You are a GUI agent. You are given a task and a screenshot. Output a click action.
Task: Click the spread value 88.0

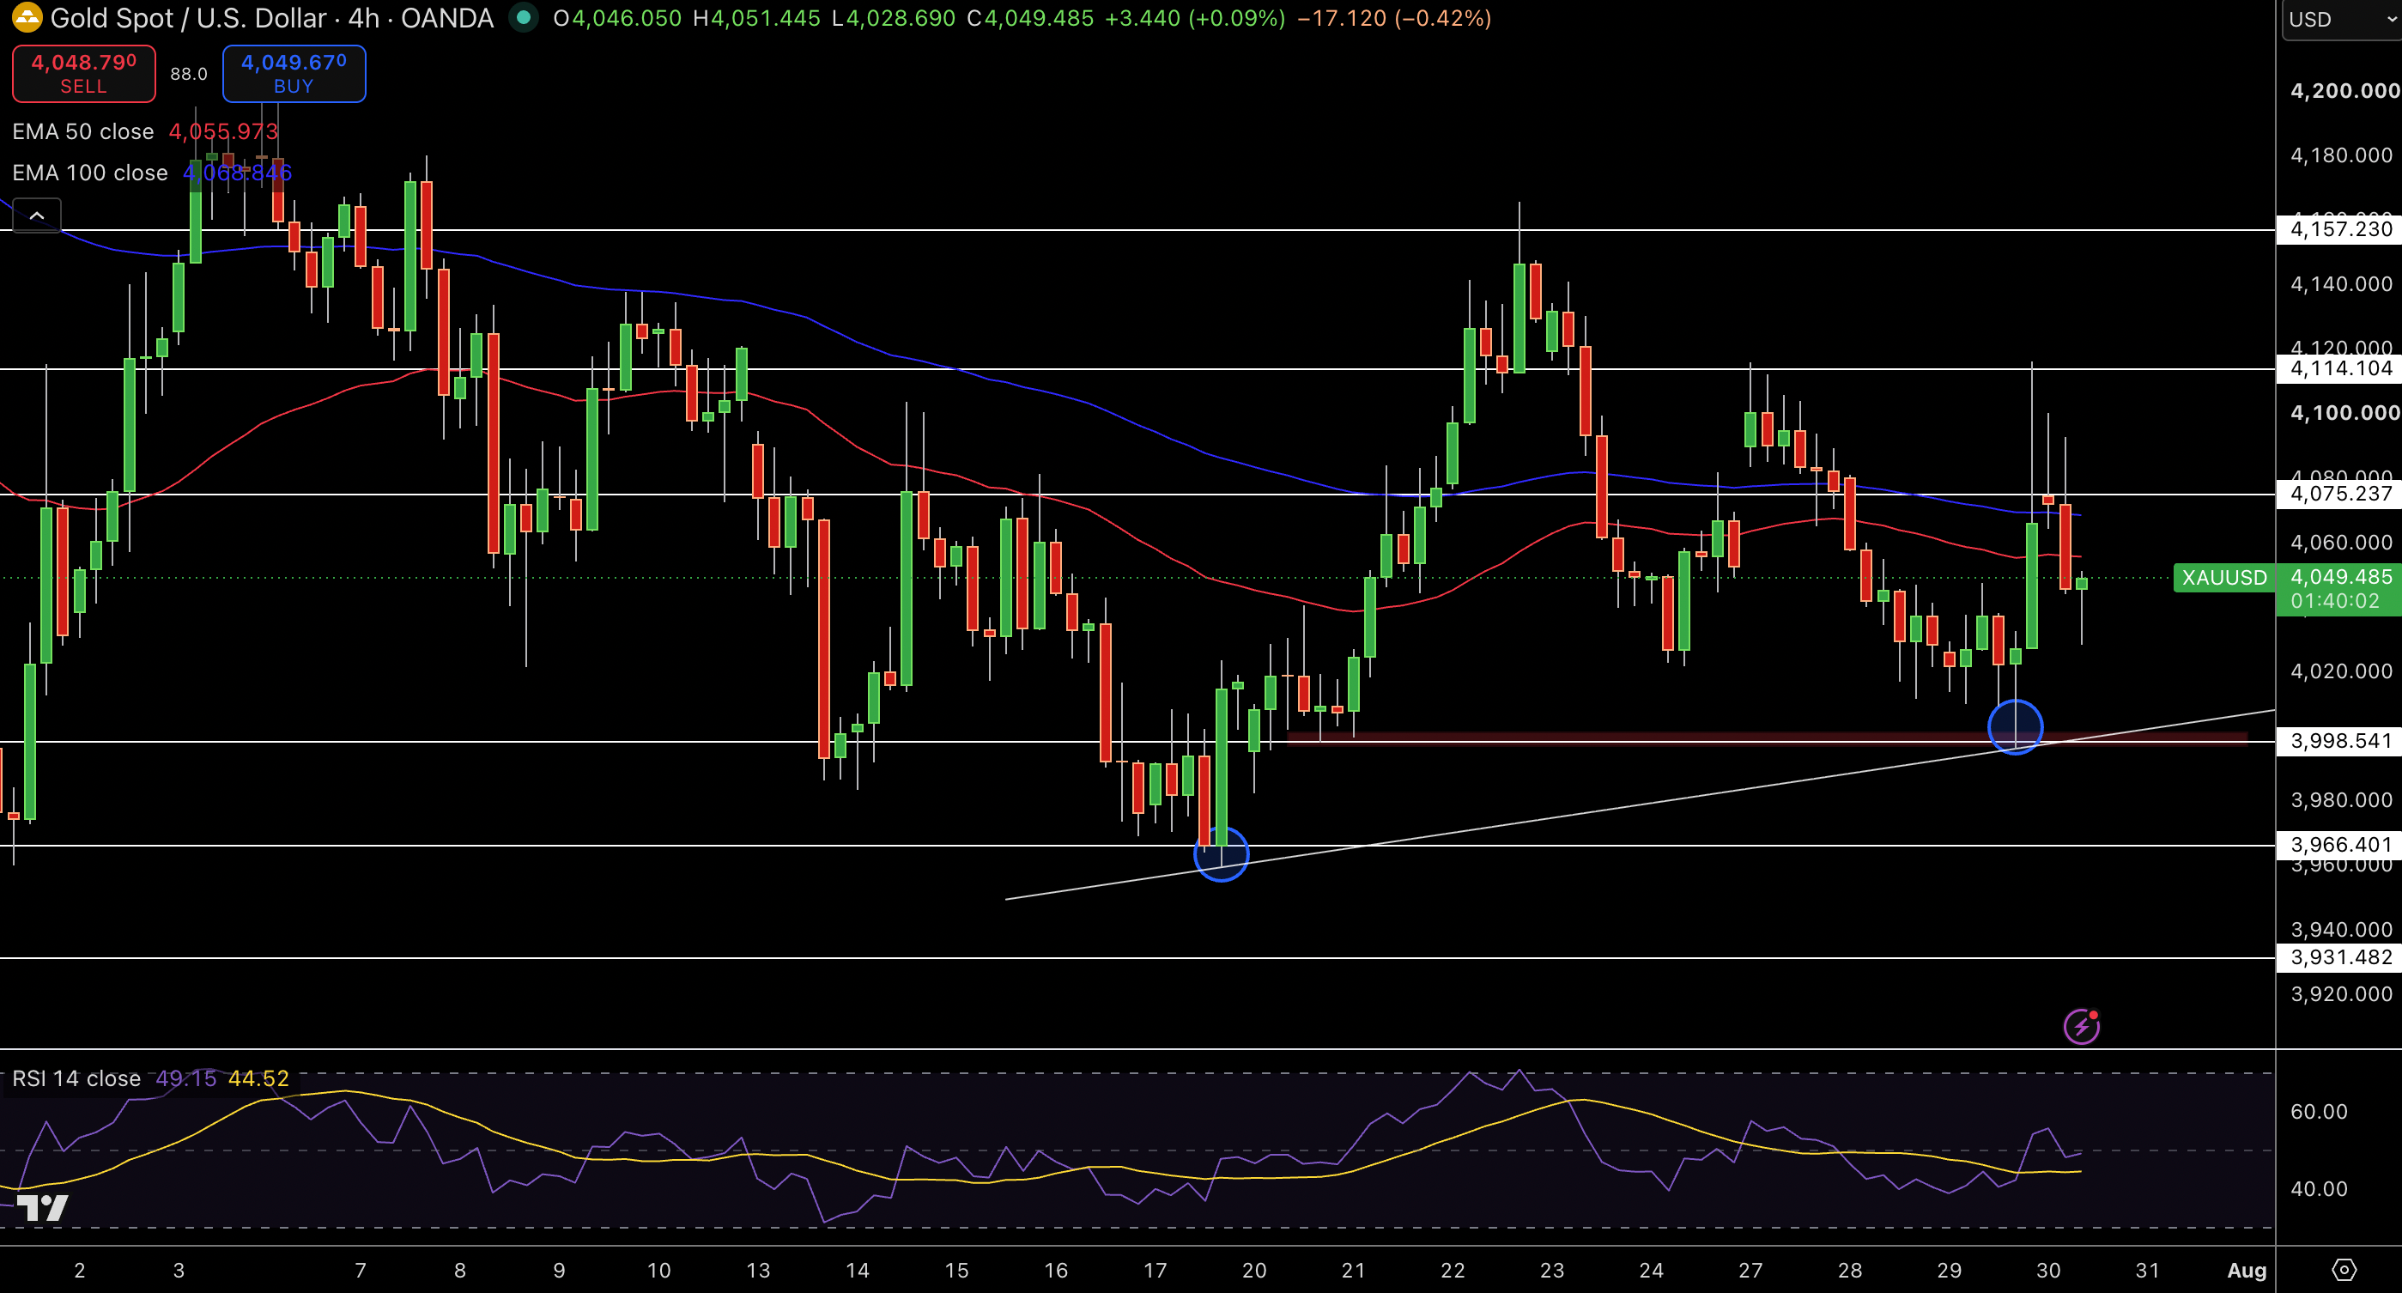tap(189, 74)
